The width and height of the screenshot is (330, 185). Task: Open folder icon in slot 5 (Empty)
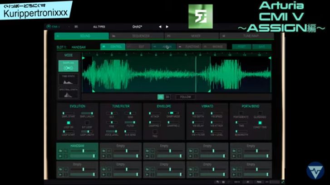click(x=234, y=151)
